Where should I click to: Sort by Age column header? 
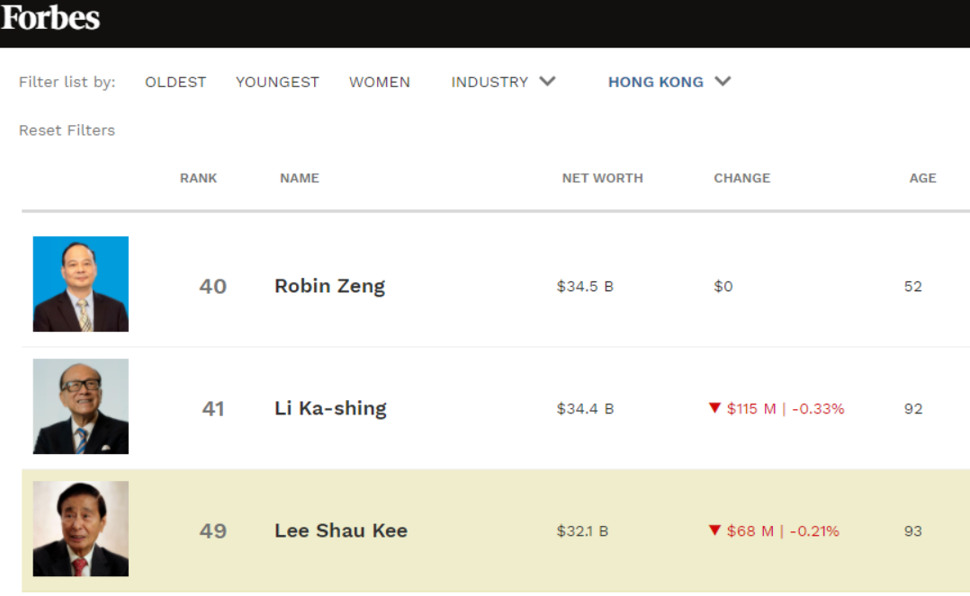pyautogui.click(x=922, y=178)
